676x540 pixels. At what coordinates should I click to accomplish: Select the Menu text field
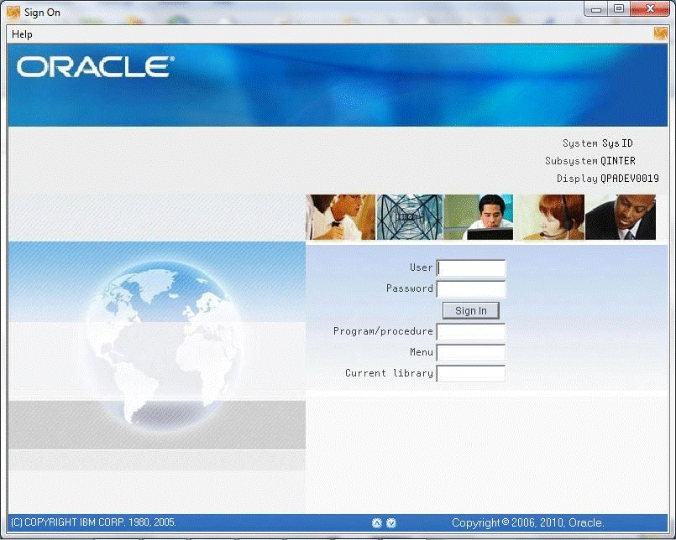click(471, 352)
